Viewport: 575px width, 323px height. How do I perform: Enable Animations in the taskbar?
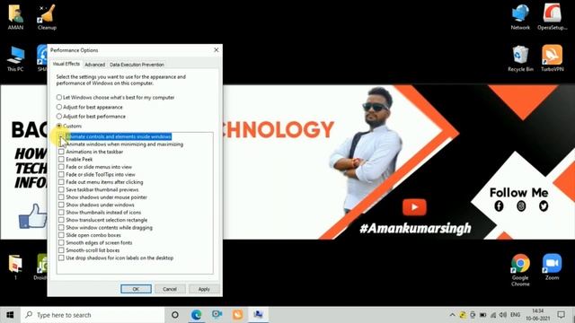61,152
